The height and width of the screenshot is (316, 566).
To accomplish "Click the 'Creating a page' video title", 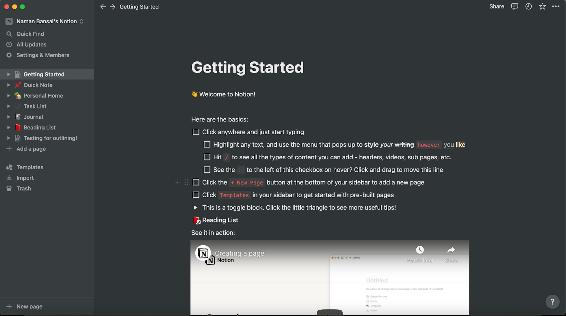I will click(x=239, y=253).
